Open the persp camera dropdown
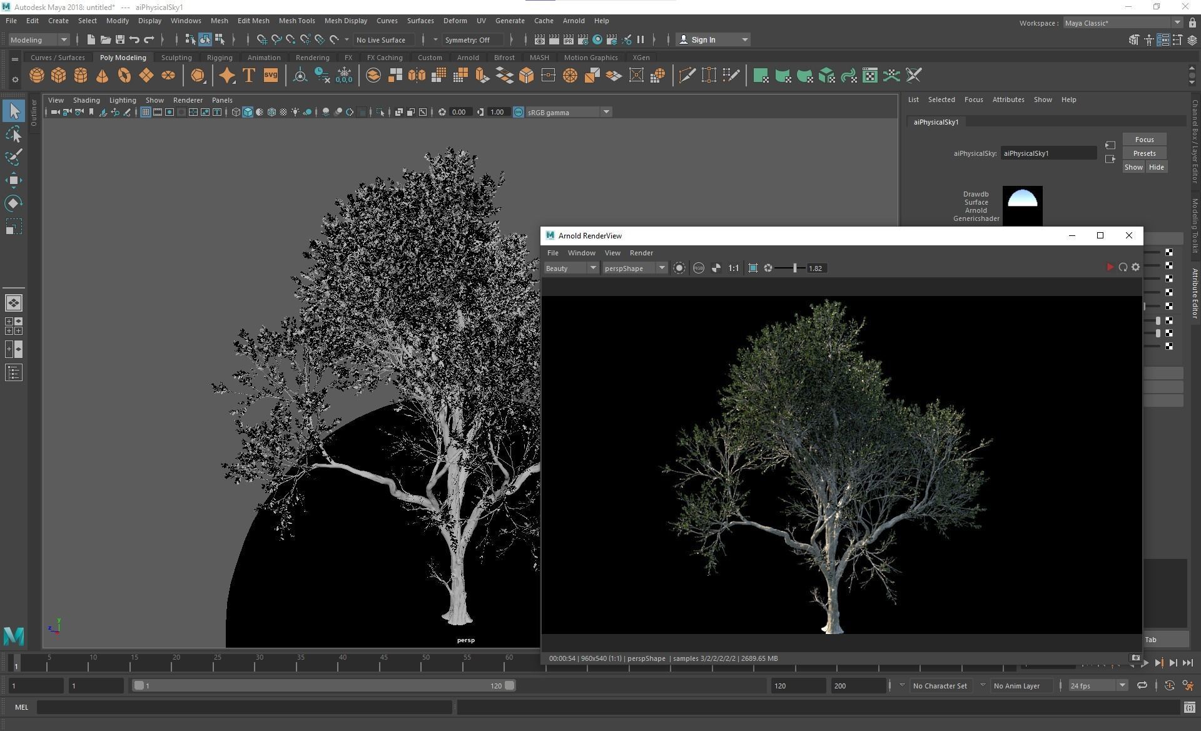Screen dimensions: 1201x731 point(634,268)
